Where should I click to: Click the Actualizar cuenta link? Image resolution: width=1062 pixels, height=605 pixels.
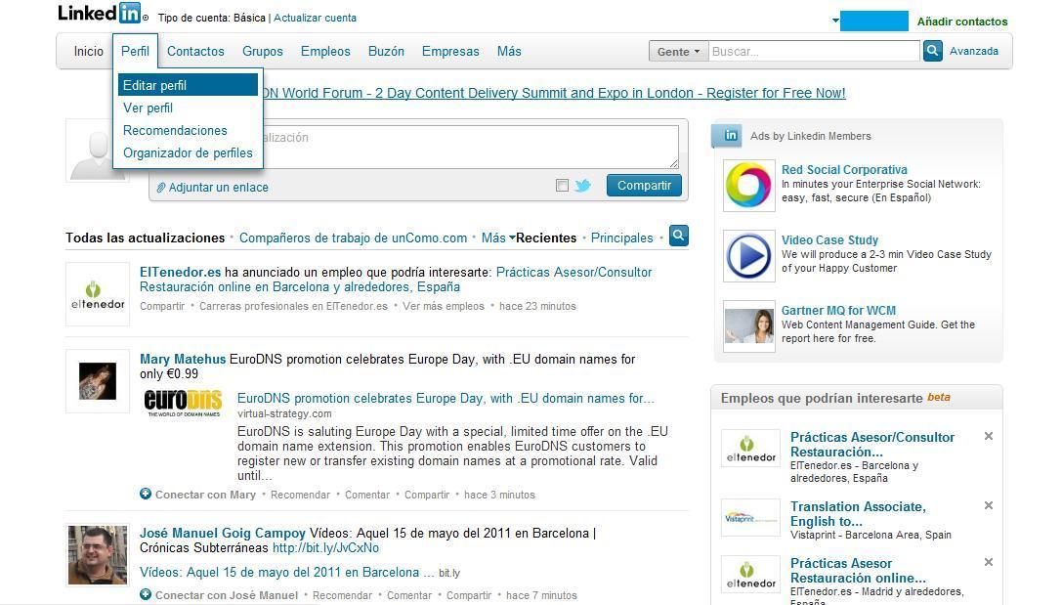tap(315, 18)
